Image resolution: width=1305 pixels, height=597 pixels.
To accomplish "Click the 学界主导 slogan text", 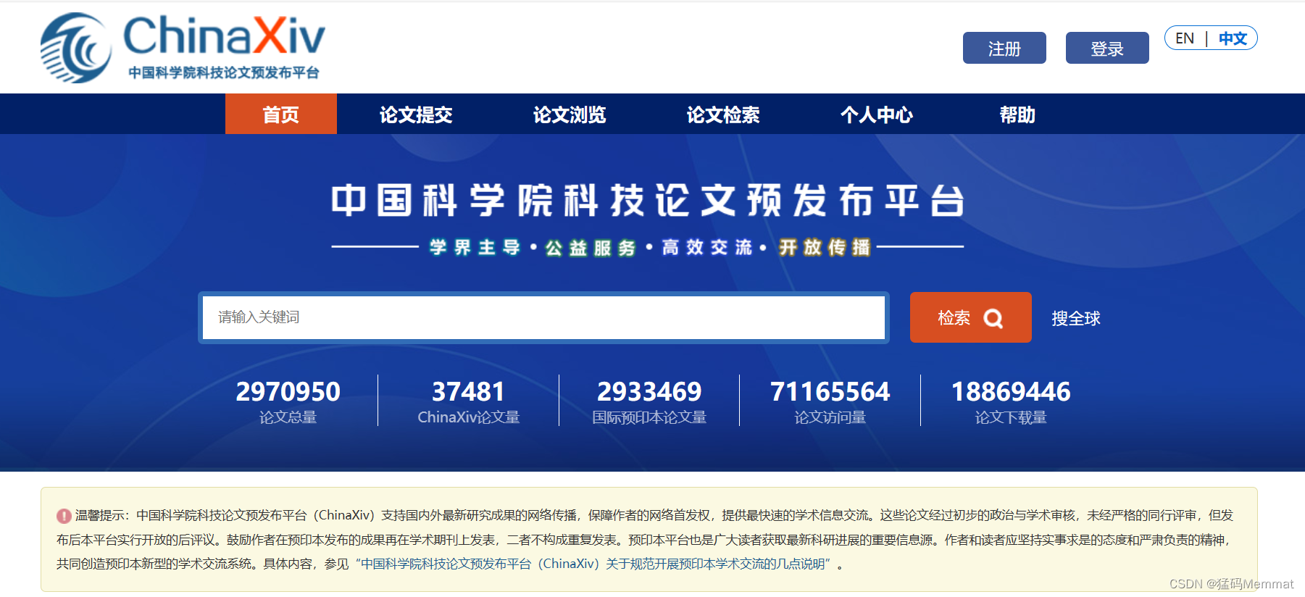I will [475, 247].
